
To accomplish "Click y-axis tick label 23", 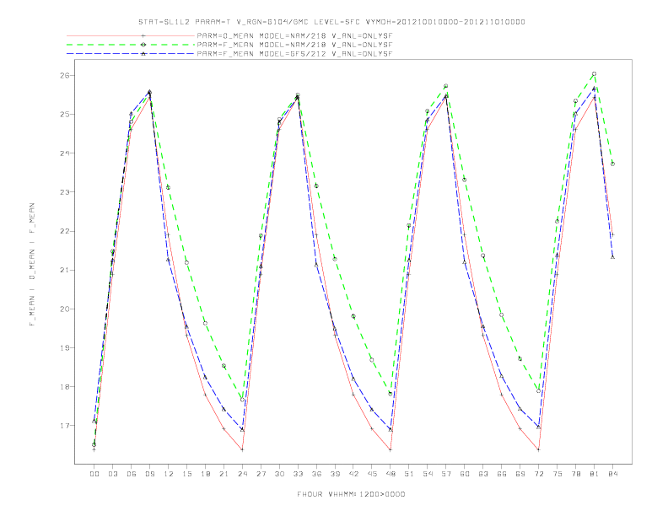I will [x=65, y=192].
